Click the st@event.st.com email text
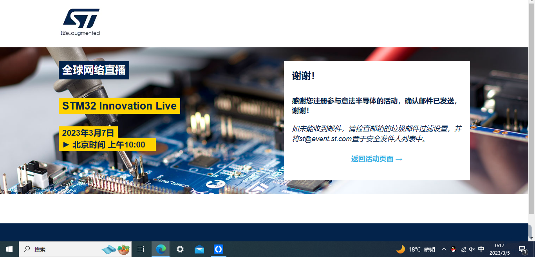 (x=325, y=139)
